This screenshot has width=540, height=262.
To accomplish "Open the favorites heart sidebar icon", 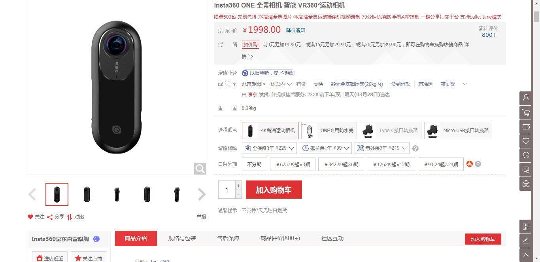I will coord(526,141).
